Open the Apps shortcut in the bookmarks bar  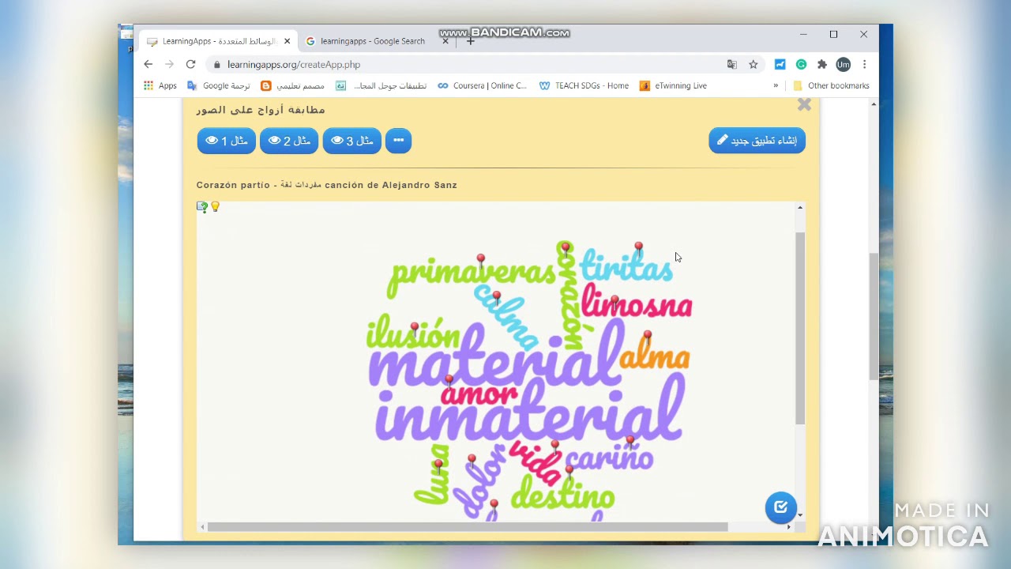click(160, 85)
